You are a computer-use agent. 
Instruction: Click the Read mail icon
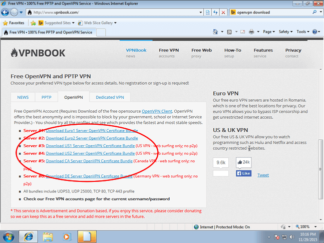242,32
